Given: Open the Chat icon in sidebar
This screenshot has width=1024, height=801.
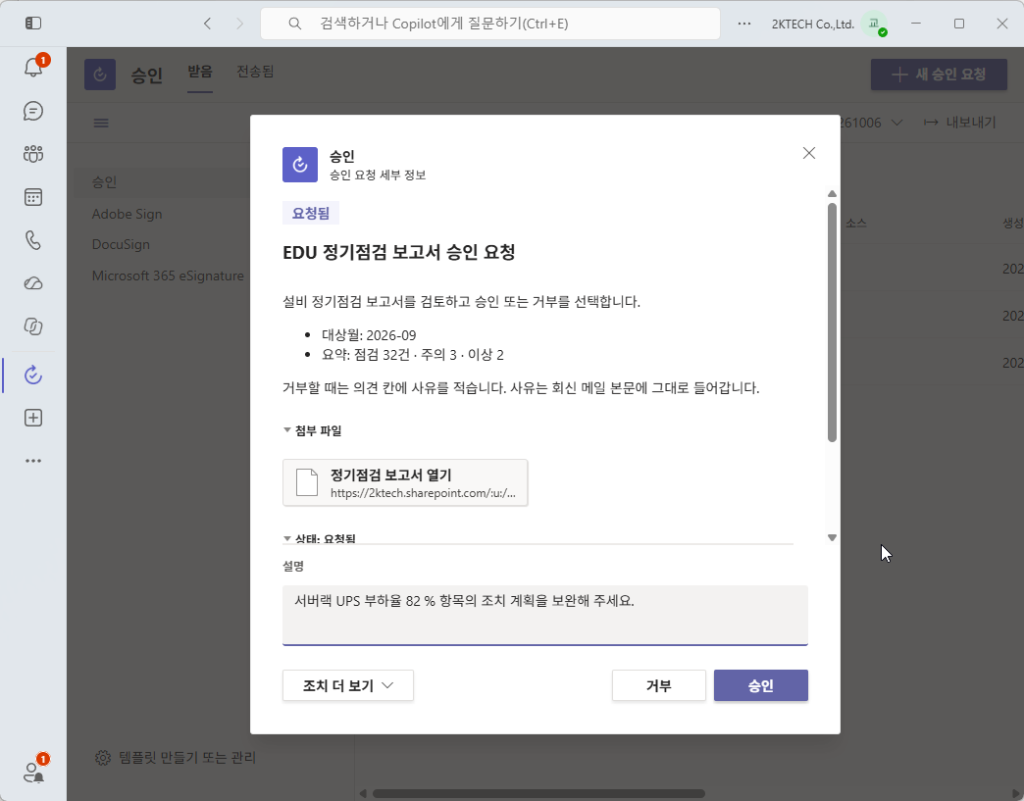Looking at the screenshot, I should click(33, 111).
